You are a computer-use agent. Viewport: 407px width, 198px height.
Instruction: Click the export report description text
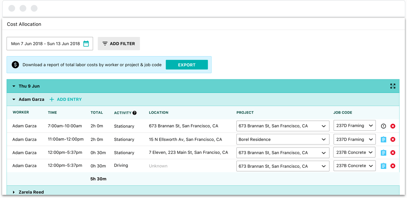point(92,65)
